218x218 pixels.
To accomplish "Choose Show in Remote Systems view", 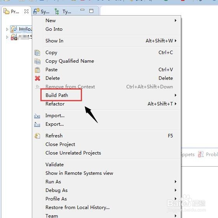I will [106, 173].
